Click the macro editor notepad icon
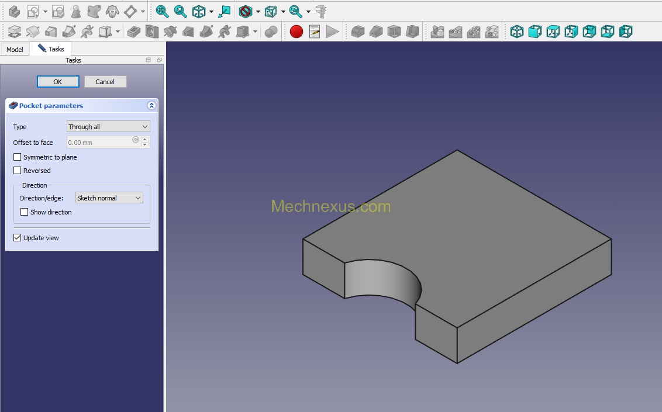662x412 pixels. click(315, 32)
